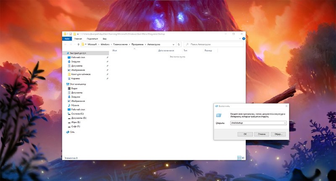336x181 pixels.
Task: Open pinned Загрузки under quick access
Action: [76, 61]
